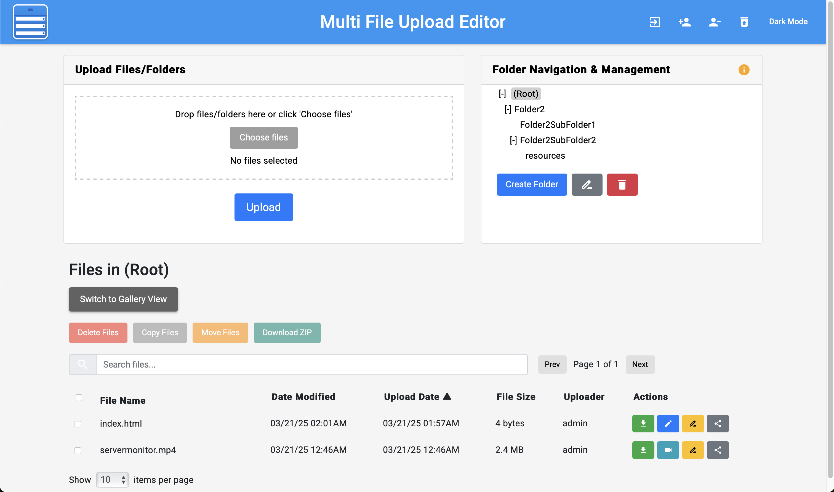
Task: Click the red delete folder trash button
Action: (622, 184)
